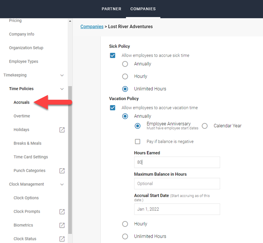263x243 pixels.
Task: Choose Hourly under Sick Policy
Action: click(x=125, y=76)
